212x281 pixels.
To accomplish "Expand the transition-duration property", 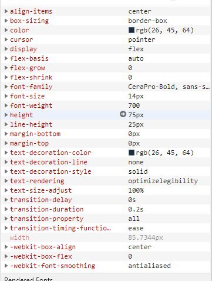I will pos(6,209).
